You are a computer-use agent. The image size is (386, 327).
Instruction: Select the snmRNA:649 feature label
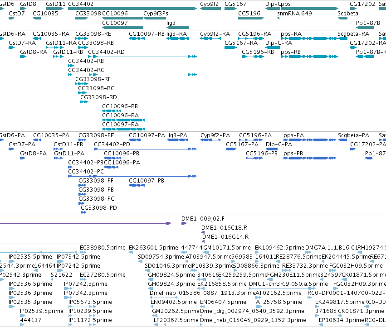pyautogui.click(x=294, y=13)
